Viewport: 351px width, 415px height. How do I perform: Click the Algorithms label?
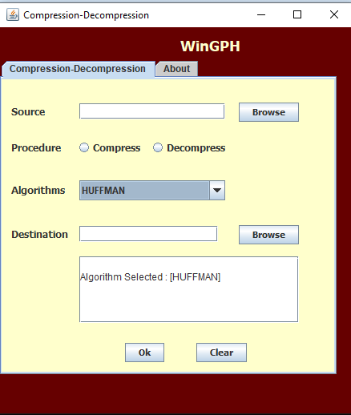[38, 191]
